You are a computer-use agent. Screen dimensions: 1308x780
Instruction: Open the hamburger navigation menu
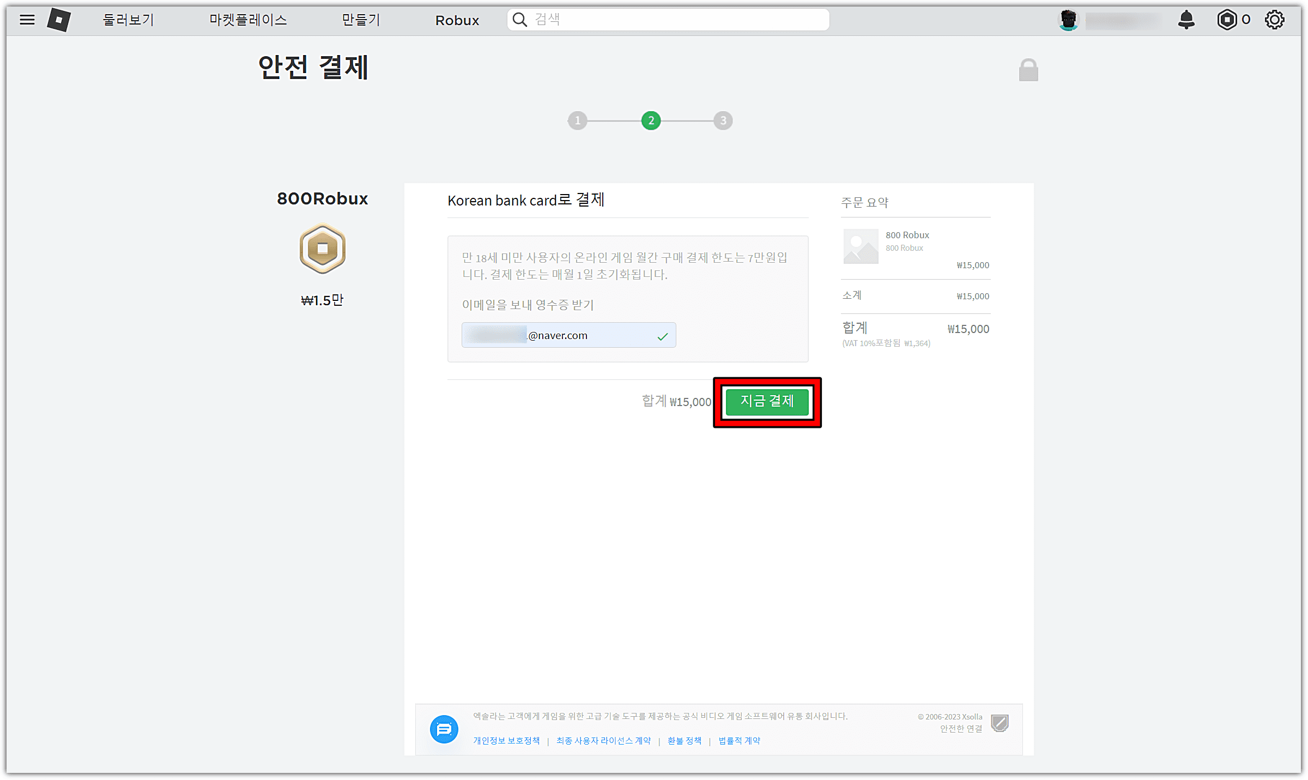26,20
